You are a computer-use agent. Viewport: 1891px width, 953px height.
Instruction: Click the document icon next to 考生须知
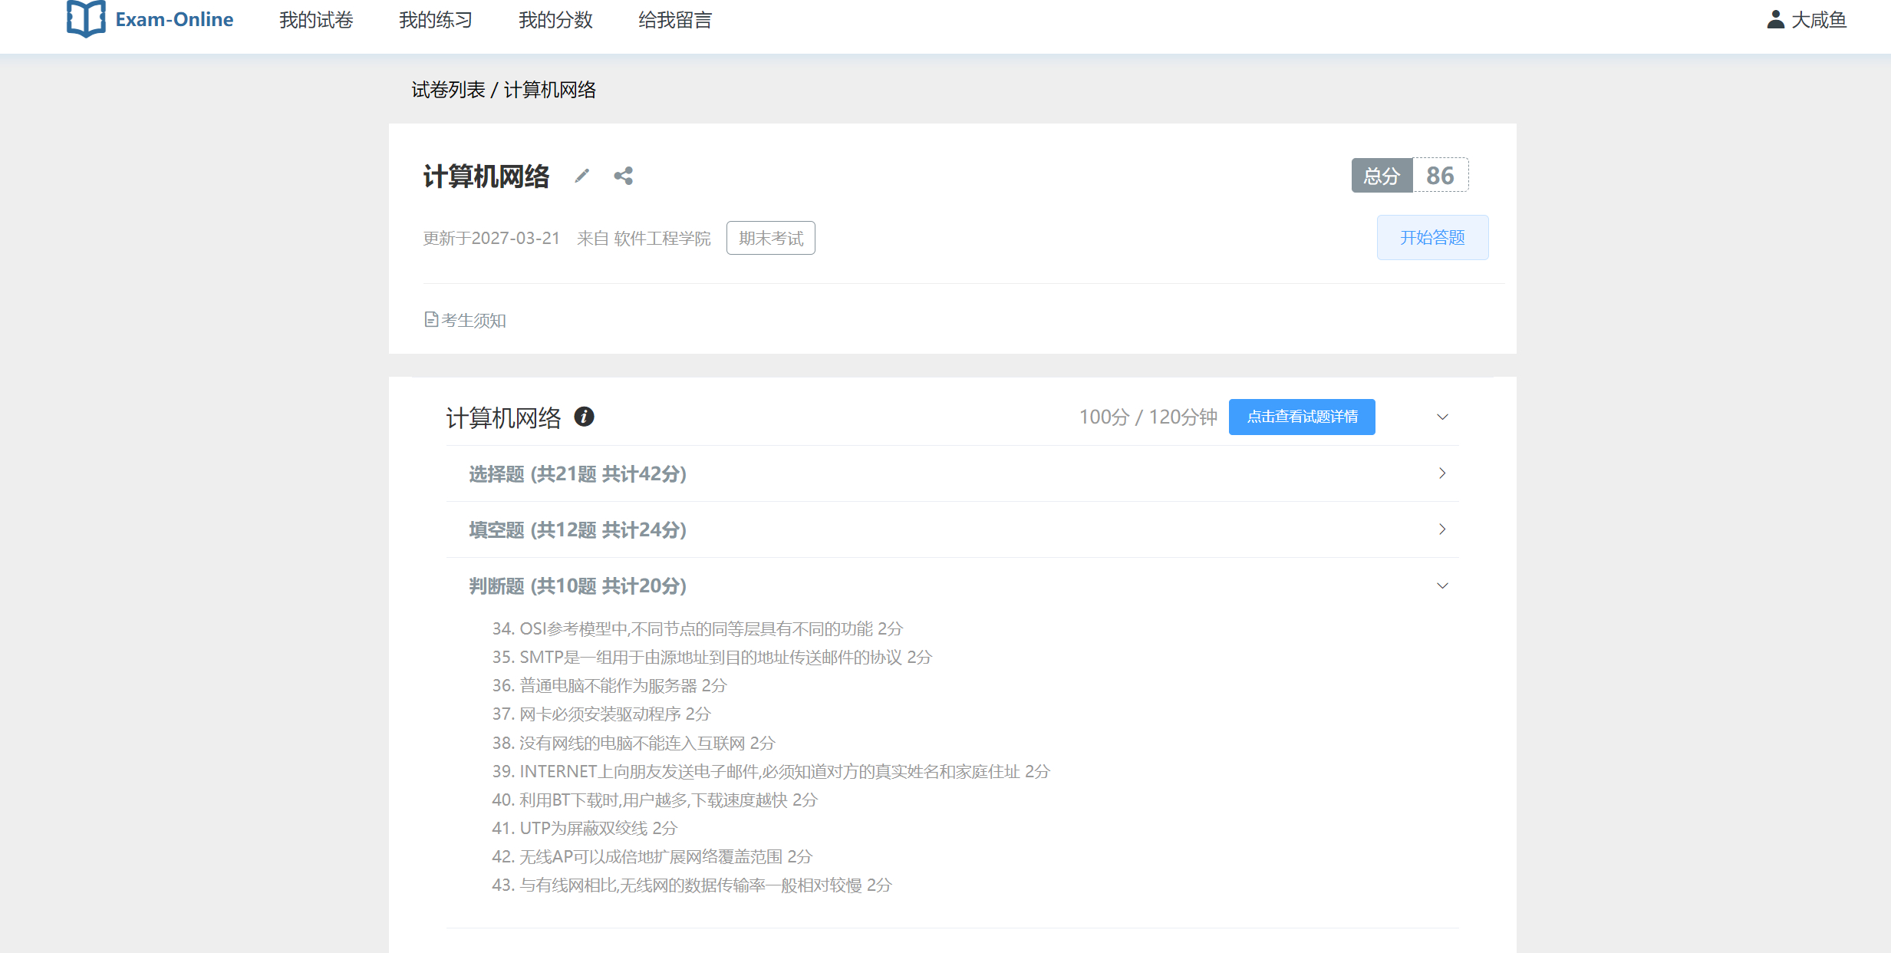pyautogui.click(x=431, y=320)
